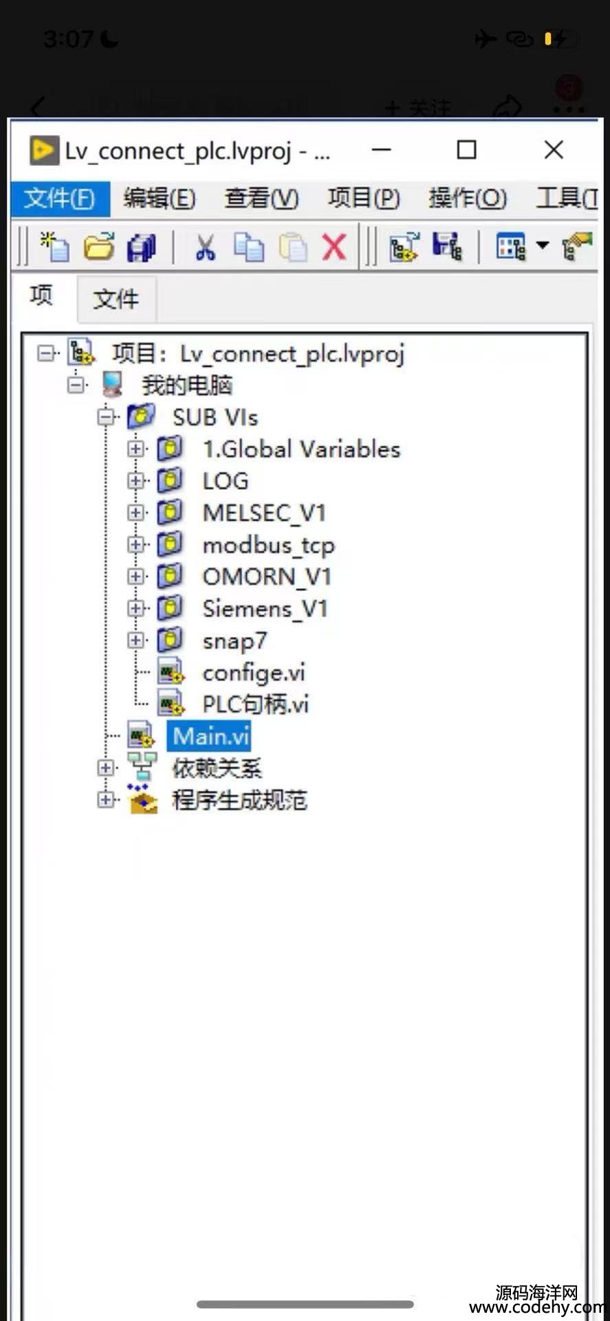Click the Save All toolbar icon

[142, 248]
